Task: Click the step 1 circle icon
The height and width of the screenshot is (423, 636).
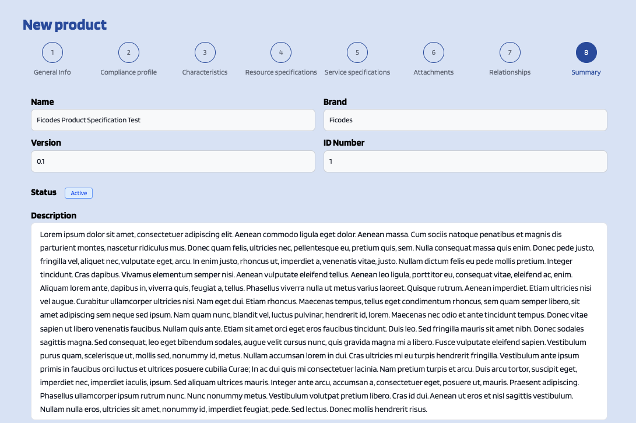Action: click(x=52, y=52)
